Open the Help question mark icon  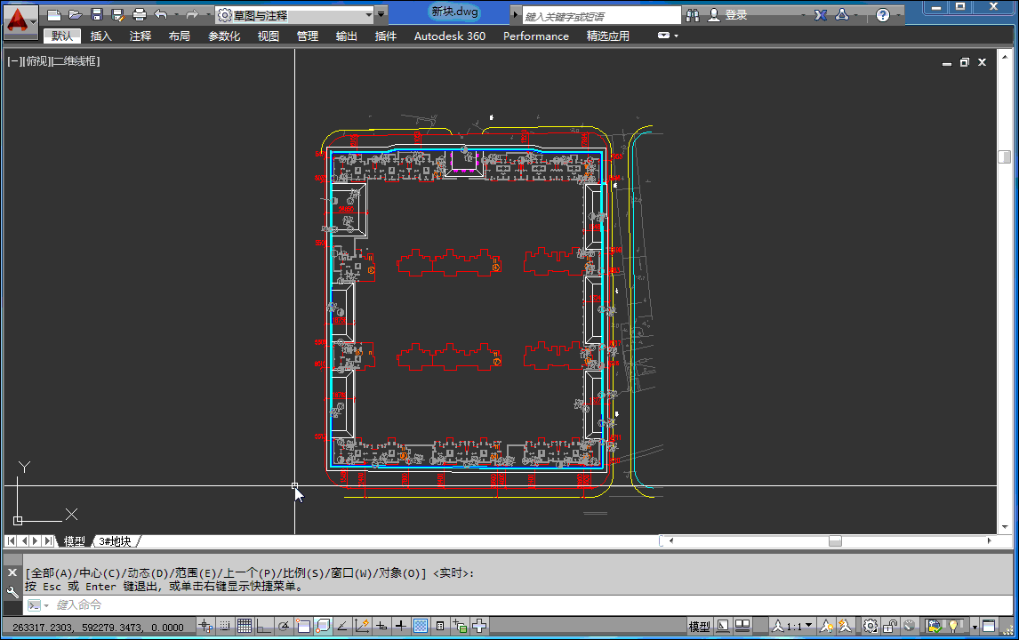tap(883, 15)
